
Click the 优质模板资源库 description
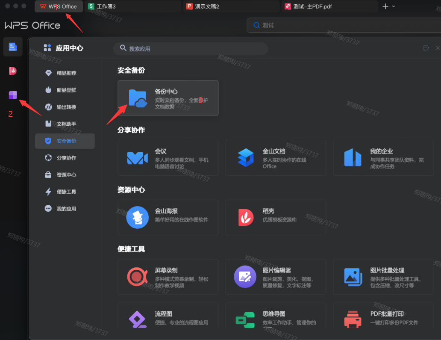pos(279,219)
